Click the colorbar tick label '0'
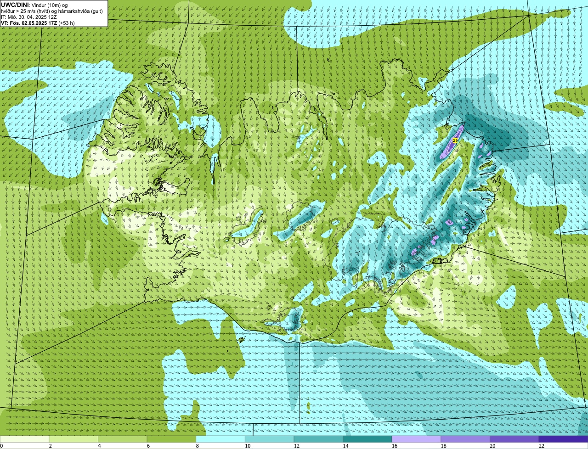Viewport: 588px width, 449px height. pos(1,446)
